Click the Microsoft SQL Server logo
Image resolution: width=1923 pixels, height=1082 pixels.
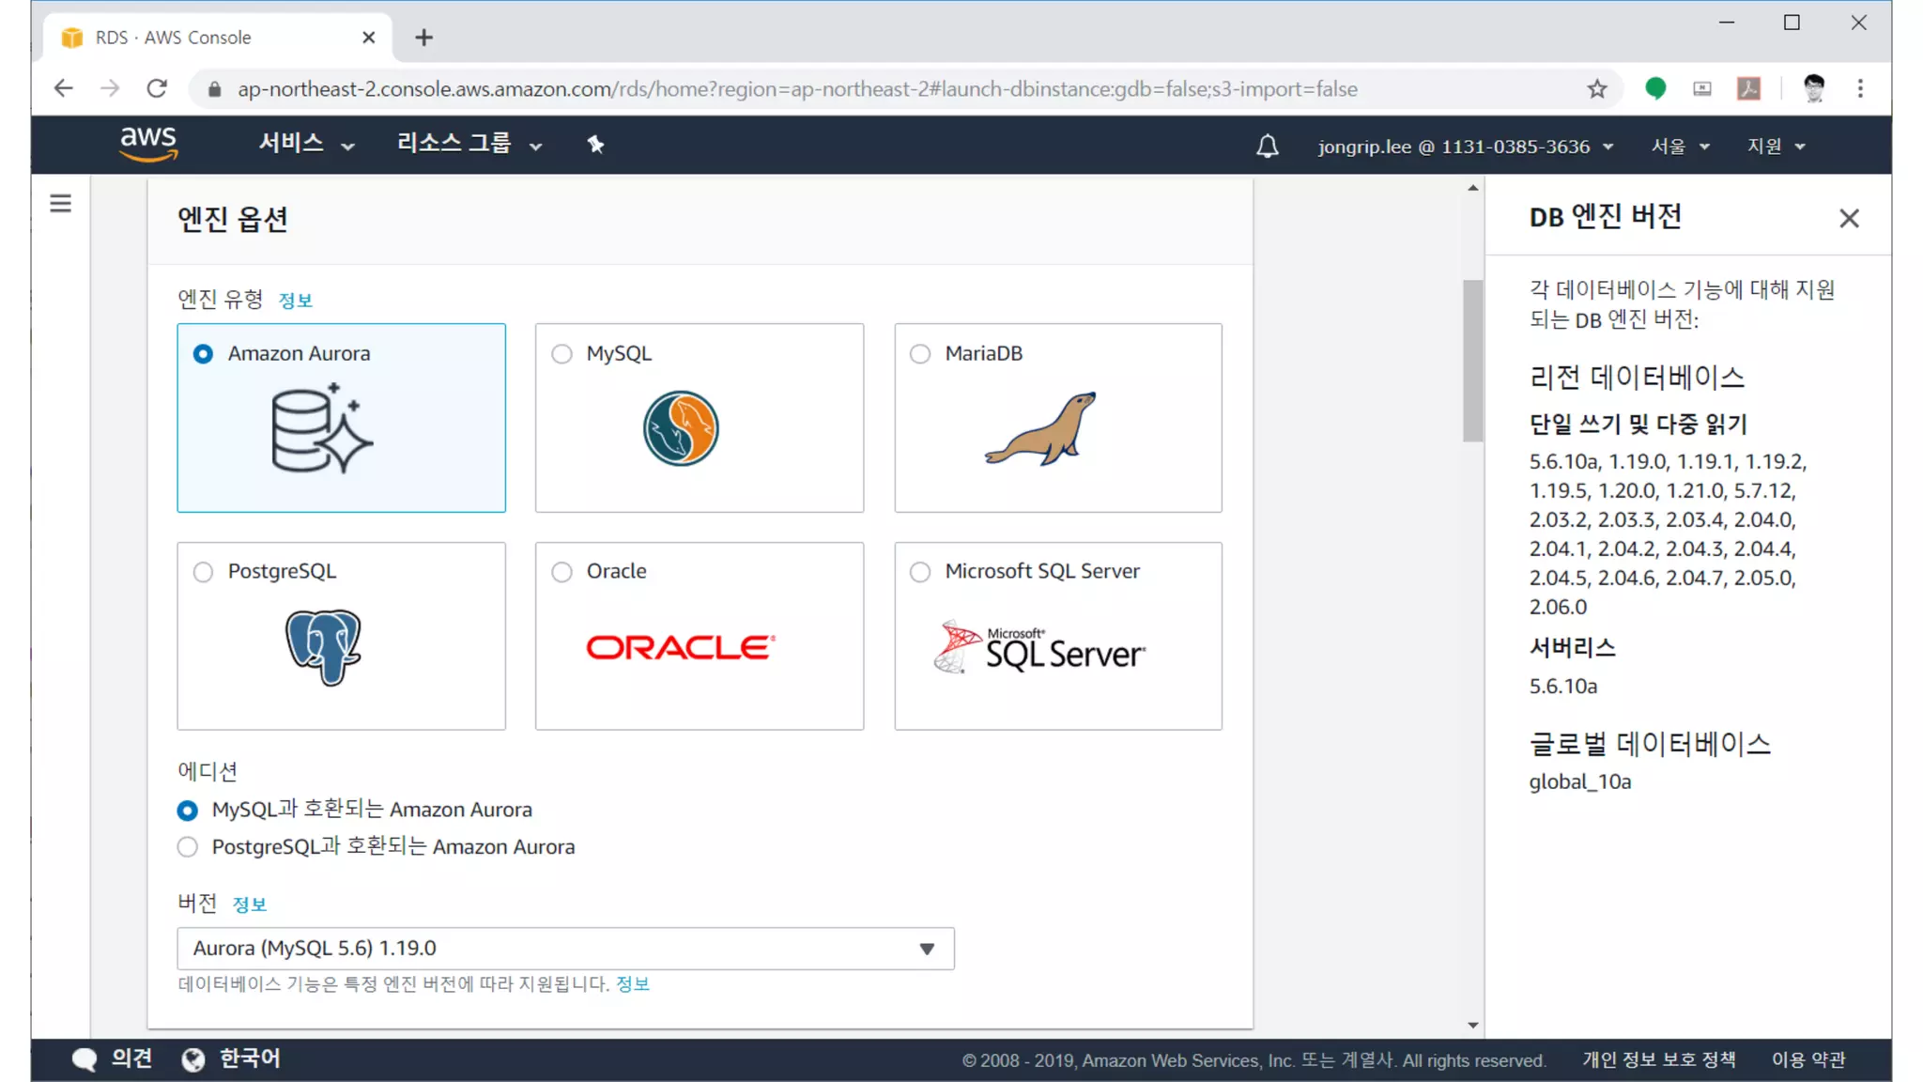pyautogui.click(x=1039, y=647)
